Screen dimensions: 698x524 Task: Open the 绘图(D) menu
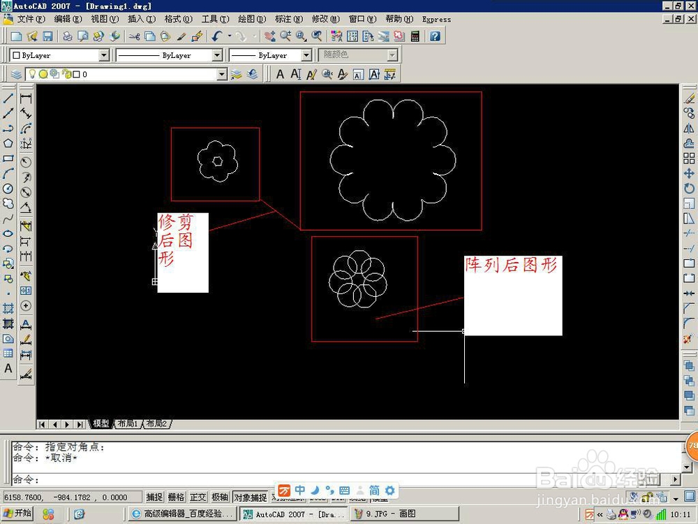[x=252, y=19]
